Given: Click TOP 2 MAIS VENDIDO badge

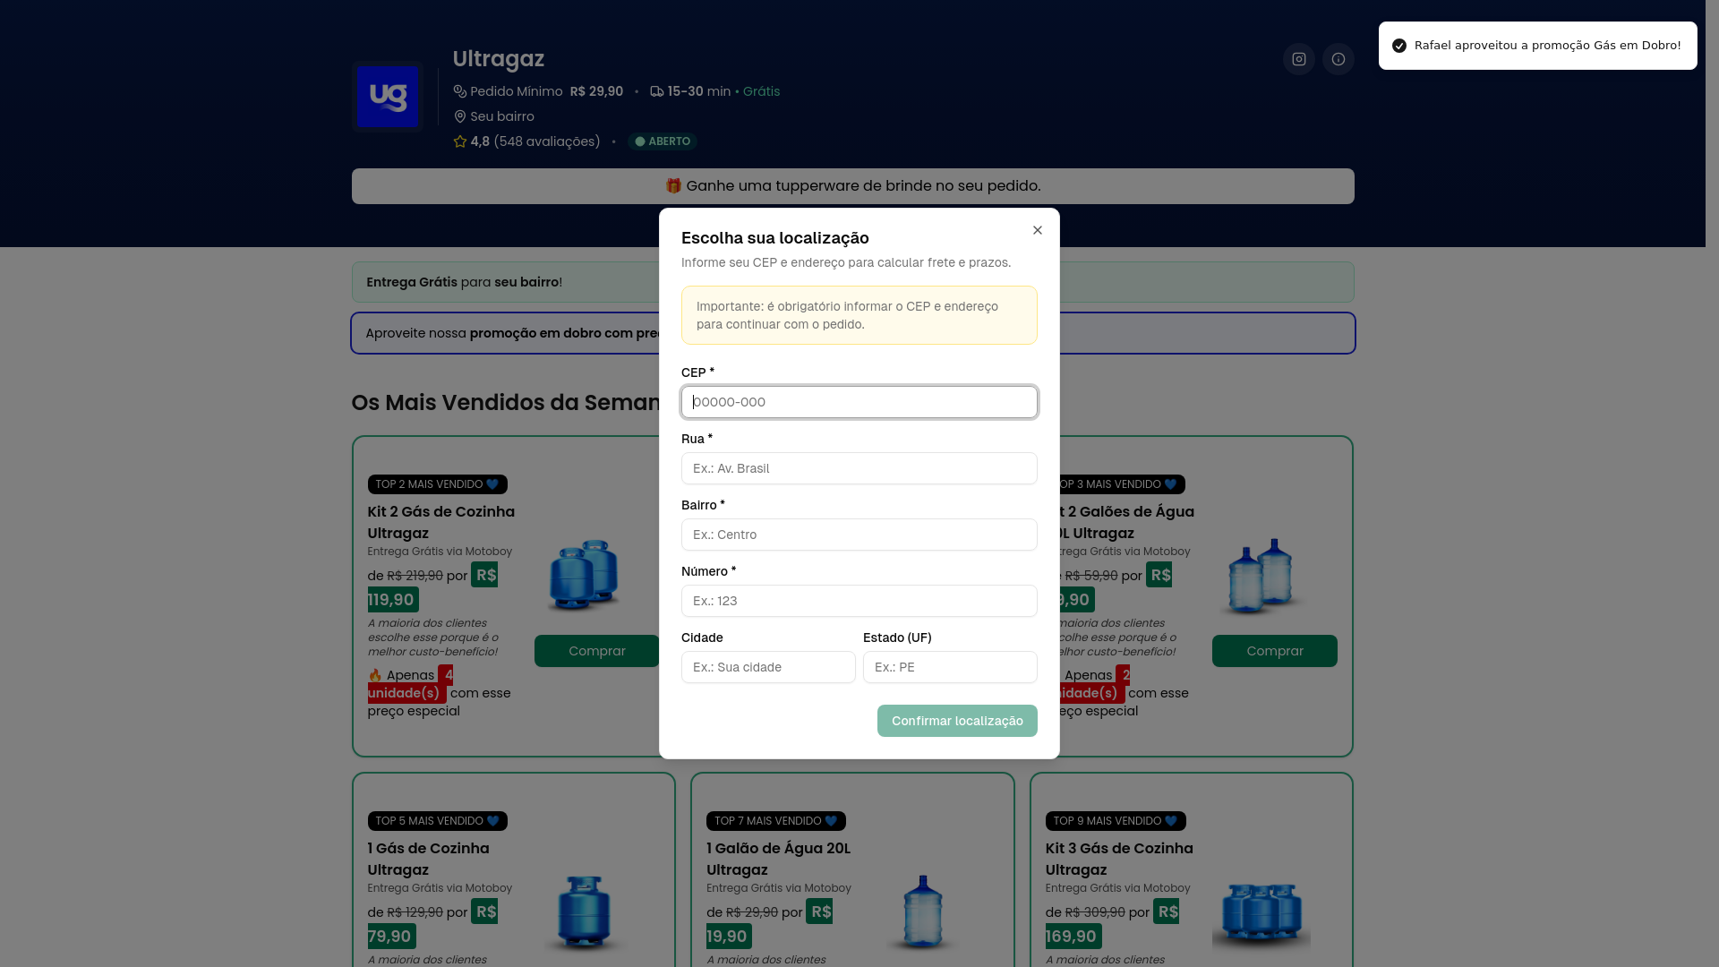Looking at the screenshot, I should pyautogui.click(x=437, y=484).
